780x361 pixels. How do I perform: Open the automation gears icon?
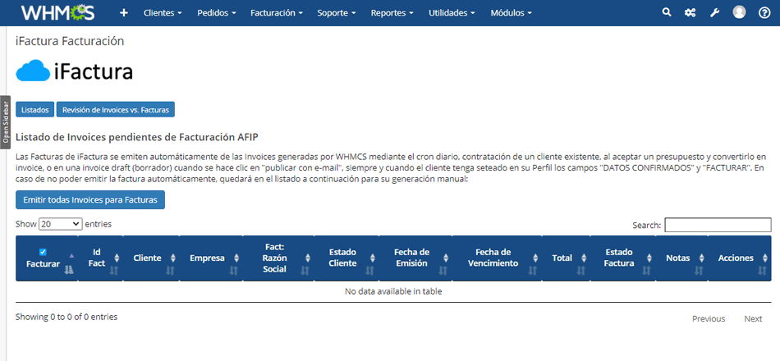click(x=690, y=13)
